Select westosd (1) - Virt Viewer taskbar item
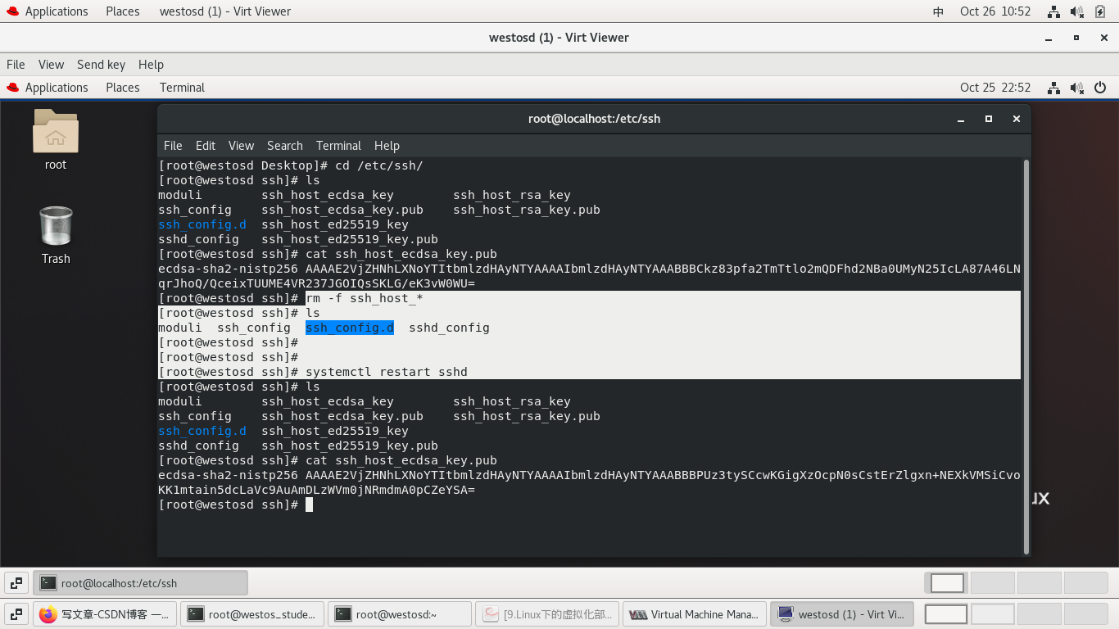Image resolution: width=1119 pixels, height=629 pixels. pyautogui.click(x=842, y=614)
